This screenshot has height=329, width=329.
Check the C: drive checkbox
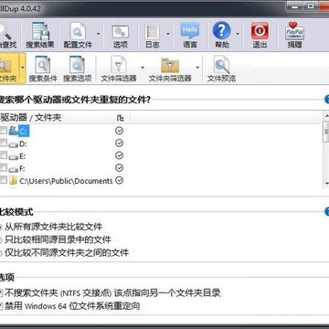click(4, 131)
